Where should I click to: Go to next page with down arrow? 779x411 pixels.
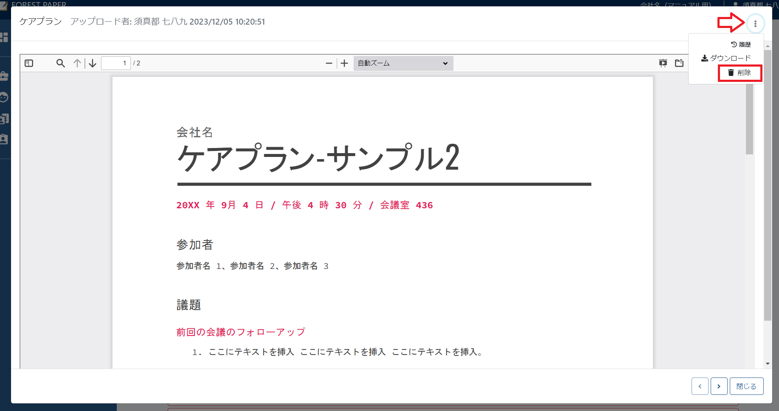click(93, 63)
